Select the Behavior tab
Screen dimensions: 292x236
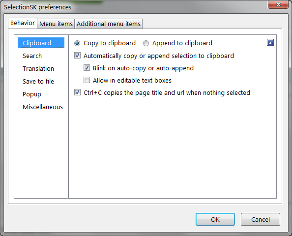pyautogui.click(x=23, y=23)
